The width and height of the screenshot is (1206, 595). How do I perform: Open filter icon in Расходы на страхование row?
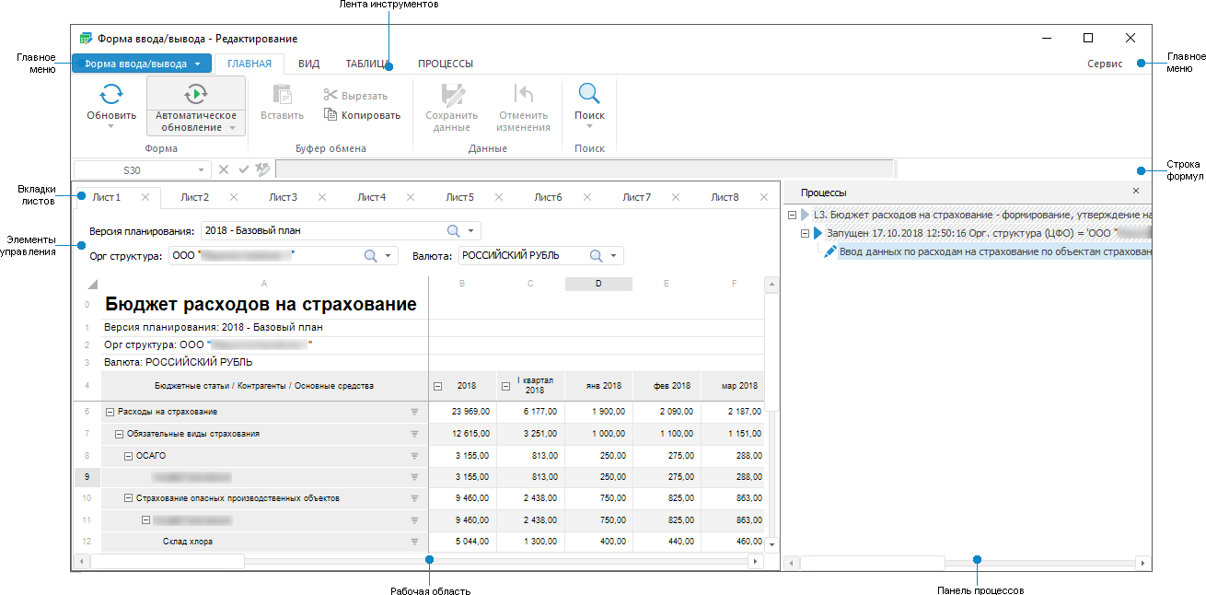click(414, 412)
